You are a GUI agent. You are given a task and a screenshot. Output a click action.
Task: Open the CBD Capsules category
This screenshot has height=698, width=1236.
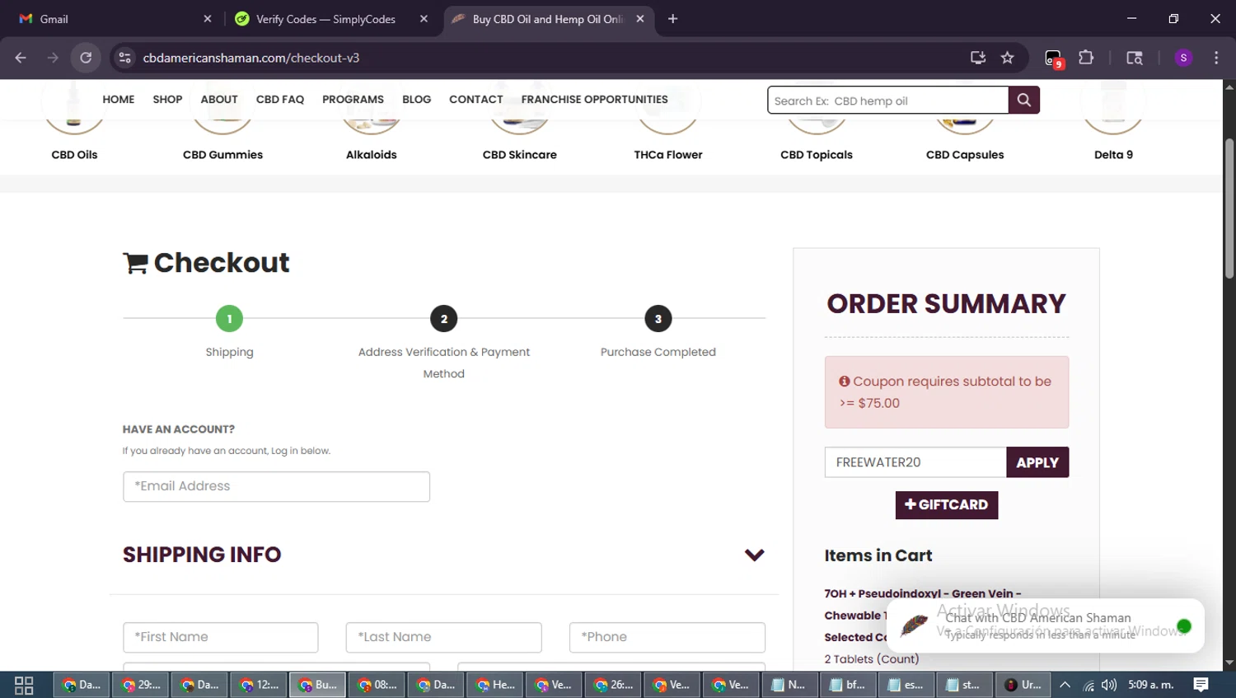point(965,154)
